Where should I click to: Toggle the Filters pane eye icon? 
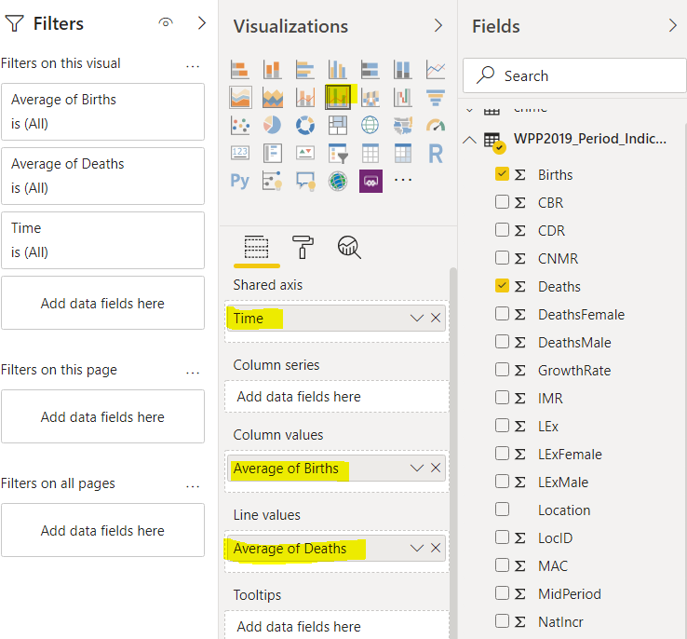point(166,23)
